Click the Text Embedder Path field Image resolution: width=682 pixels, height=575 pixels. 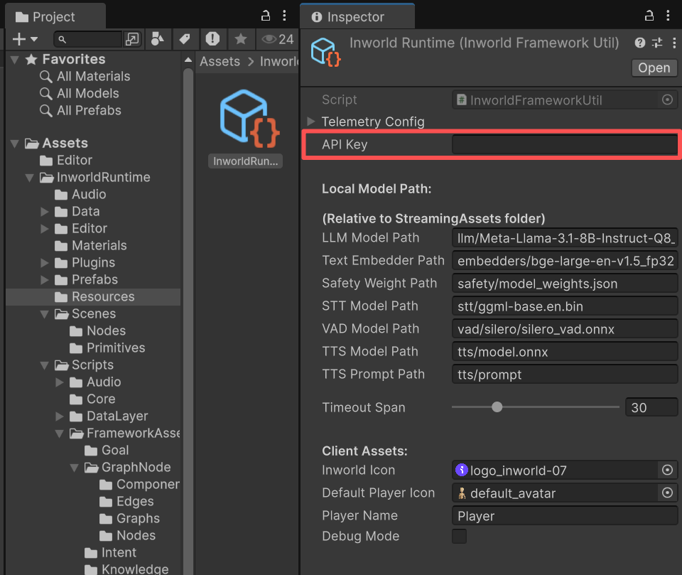[565, 261]
